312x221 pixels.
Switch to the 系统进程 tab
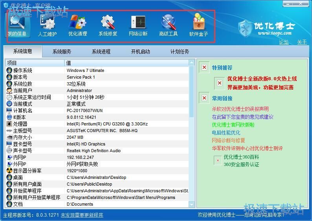[101, 52]
